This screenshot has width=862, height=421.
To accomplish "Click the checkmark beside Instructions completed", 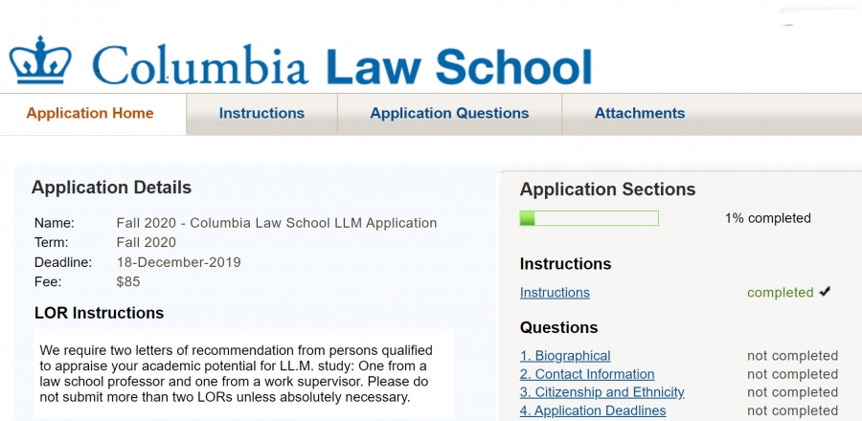I will coord(826,292).
